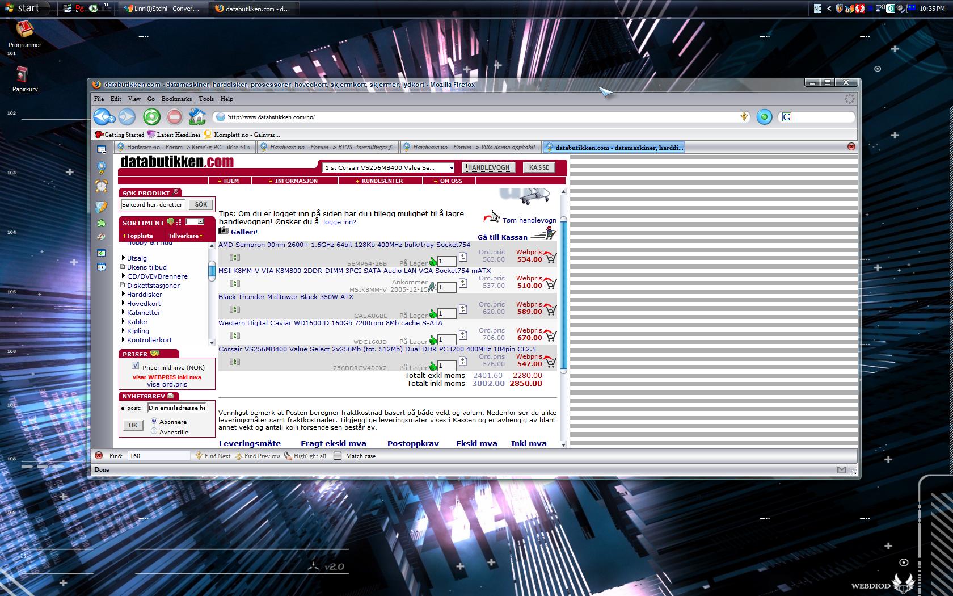Click the red Stop loading icon
Screen dimensions: 953x596
tap(175, 117)
